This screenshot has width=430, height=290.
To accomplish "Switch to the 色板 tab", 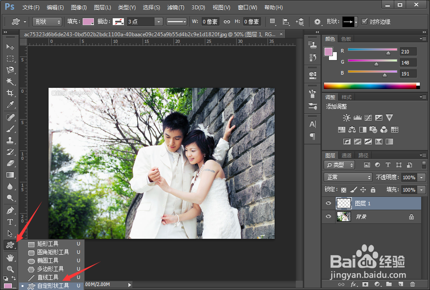I will 346,39.
